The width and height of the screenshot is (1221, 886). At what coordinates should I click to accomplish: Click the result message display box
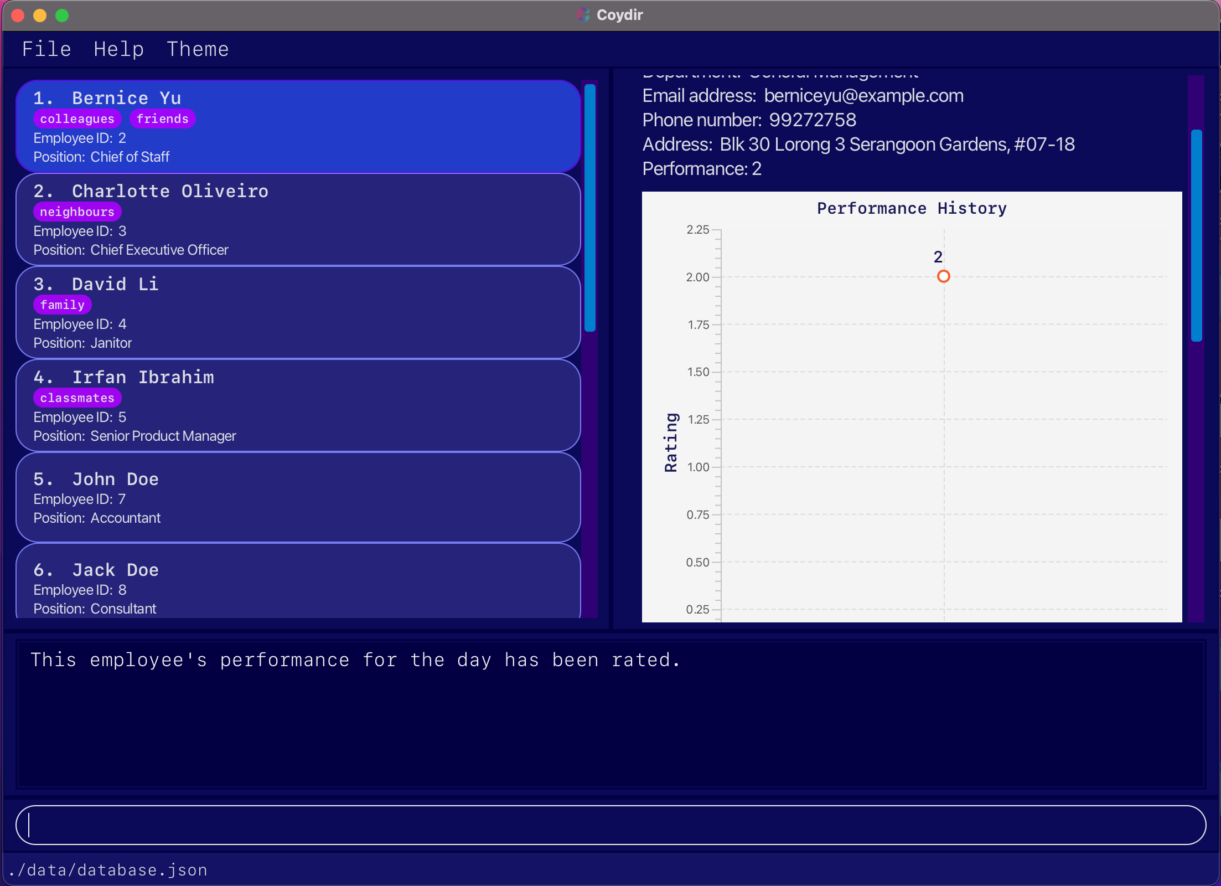(x=610, y=714)
